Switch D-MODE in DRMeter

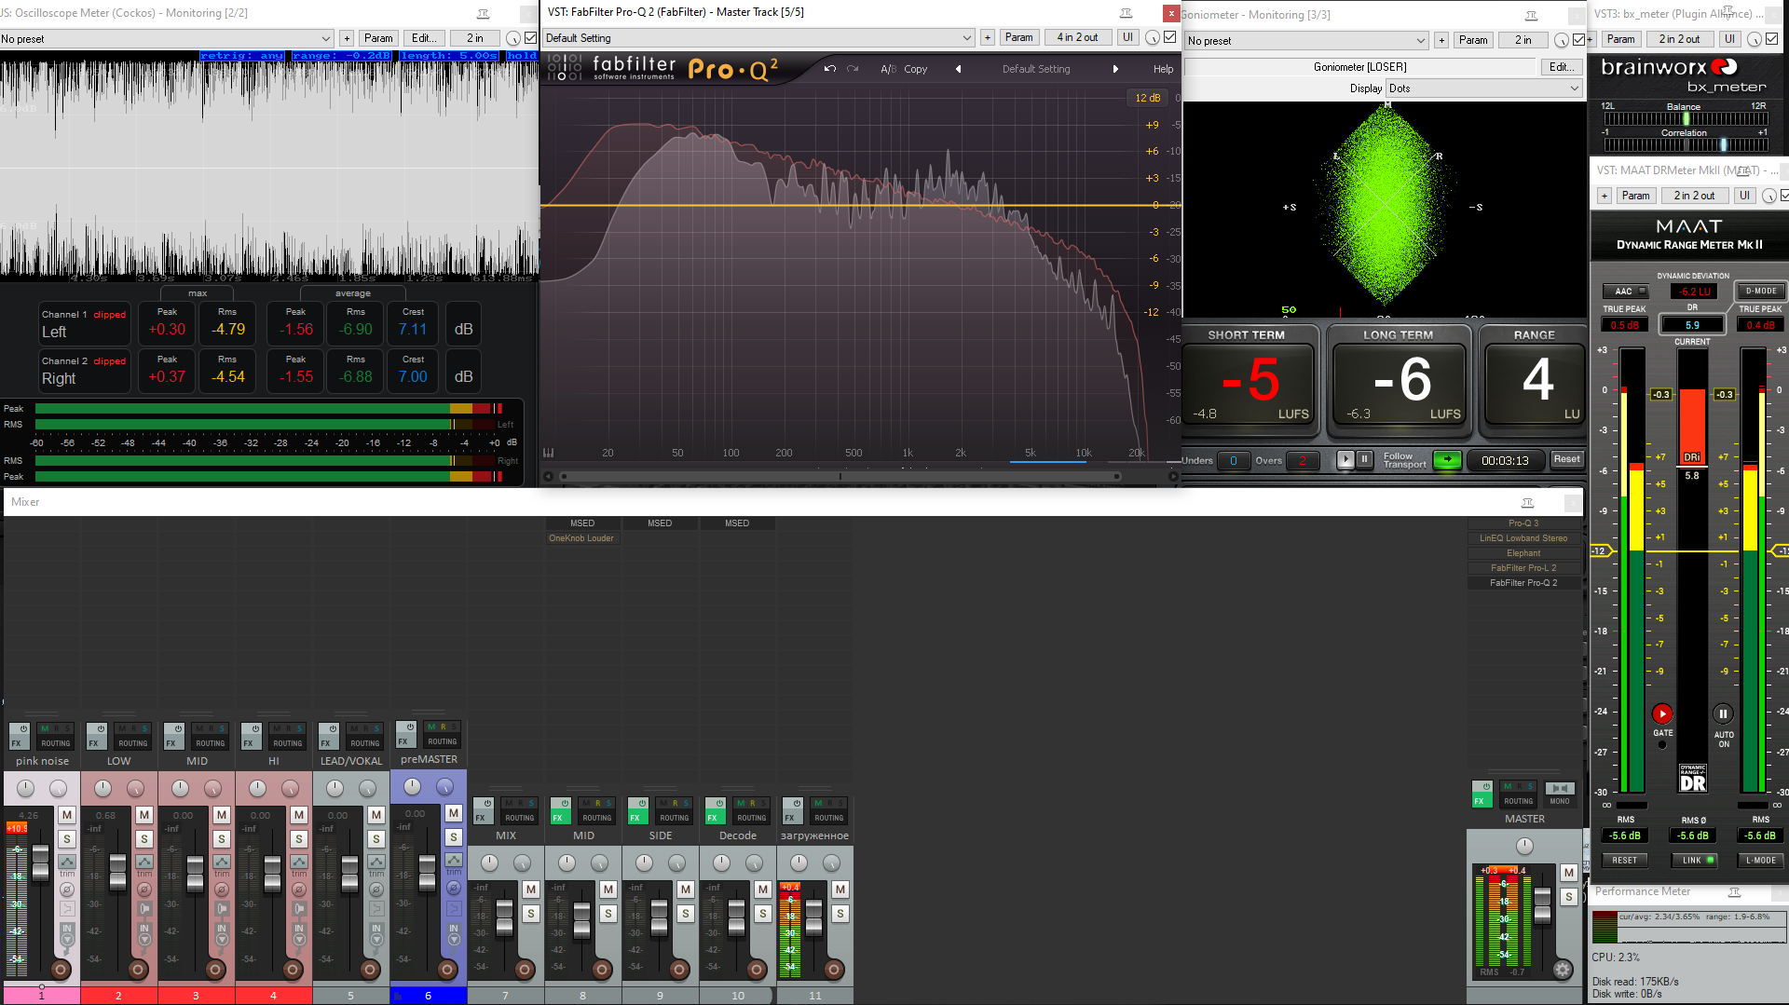tap(1761, 292)
